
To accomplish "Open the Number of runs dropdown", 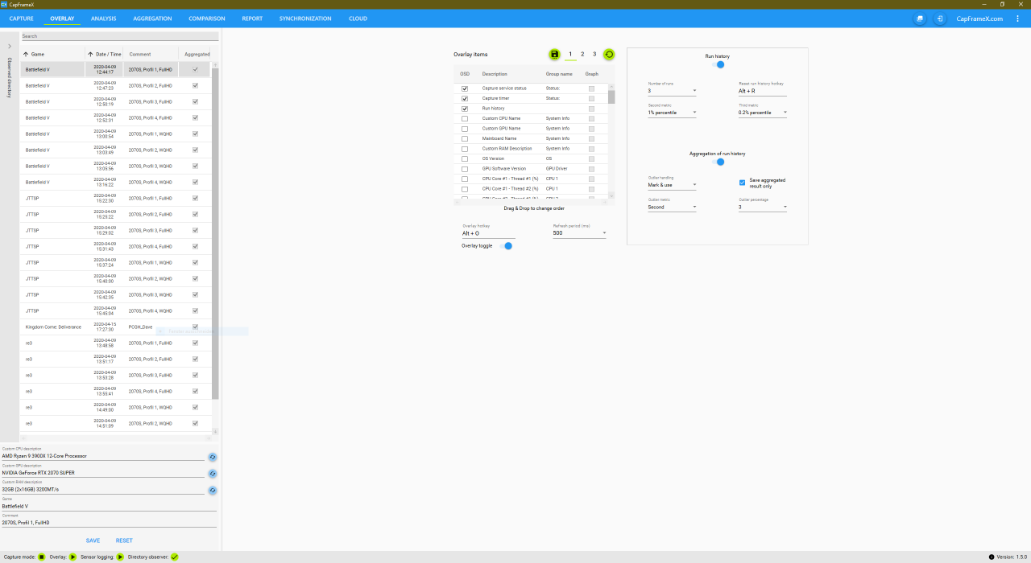I will [x=673, y=91].
